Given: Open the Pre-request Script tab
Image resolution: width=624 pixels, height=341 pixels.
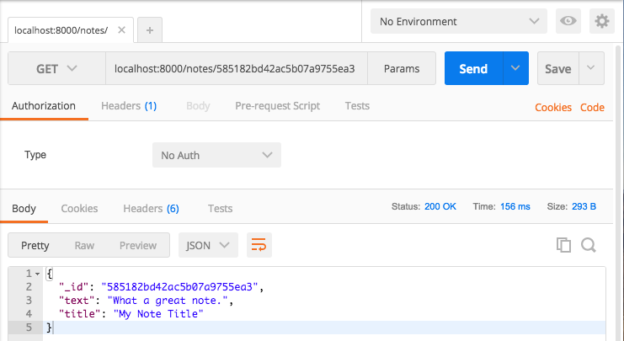Looking at the screenshot, I should 277,106.
